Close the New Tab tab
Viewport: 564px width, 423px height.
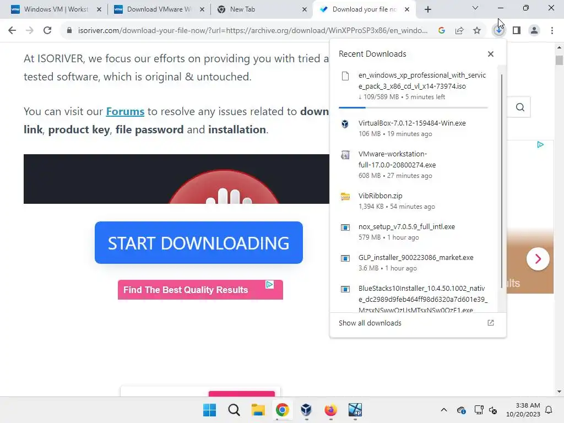coord(305,10)
